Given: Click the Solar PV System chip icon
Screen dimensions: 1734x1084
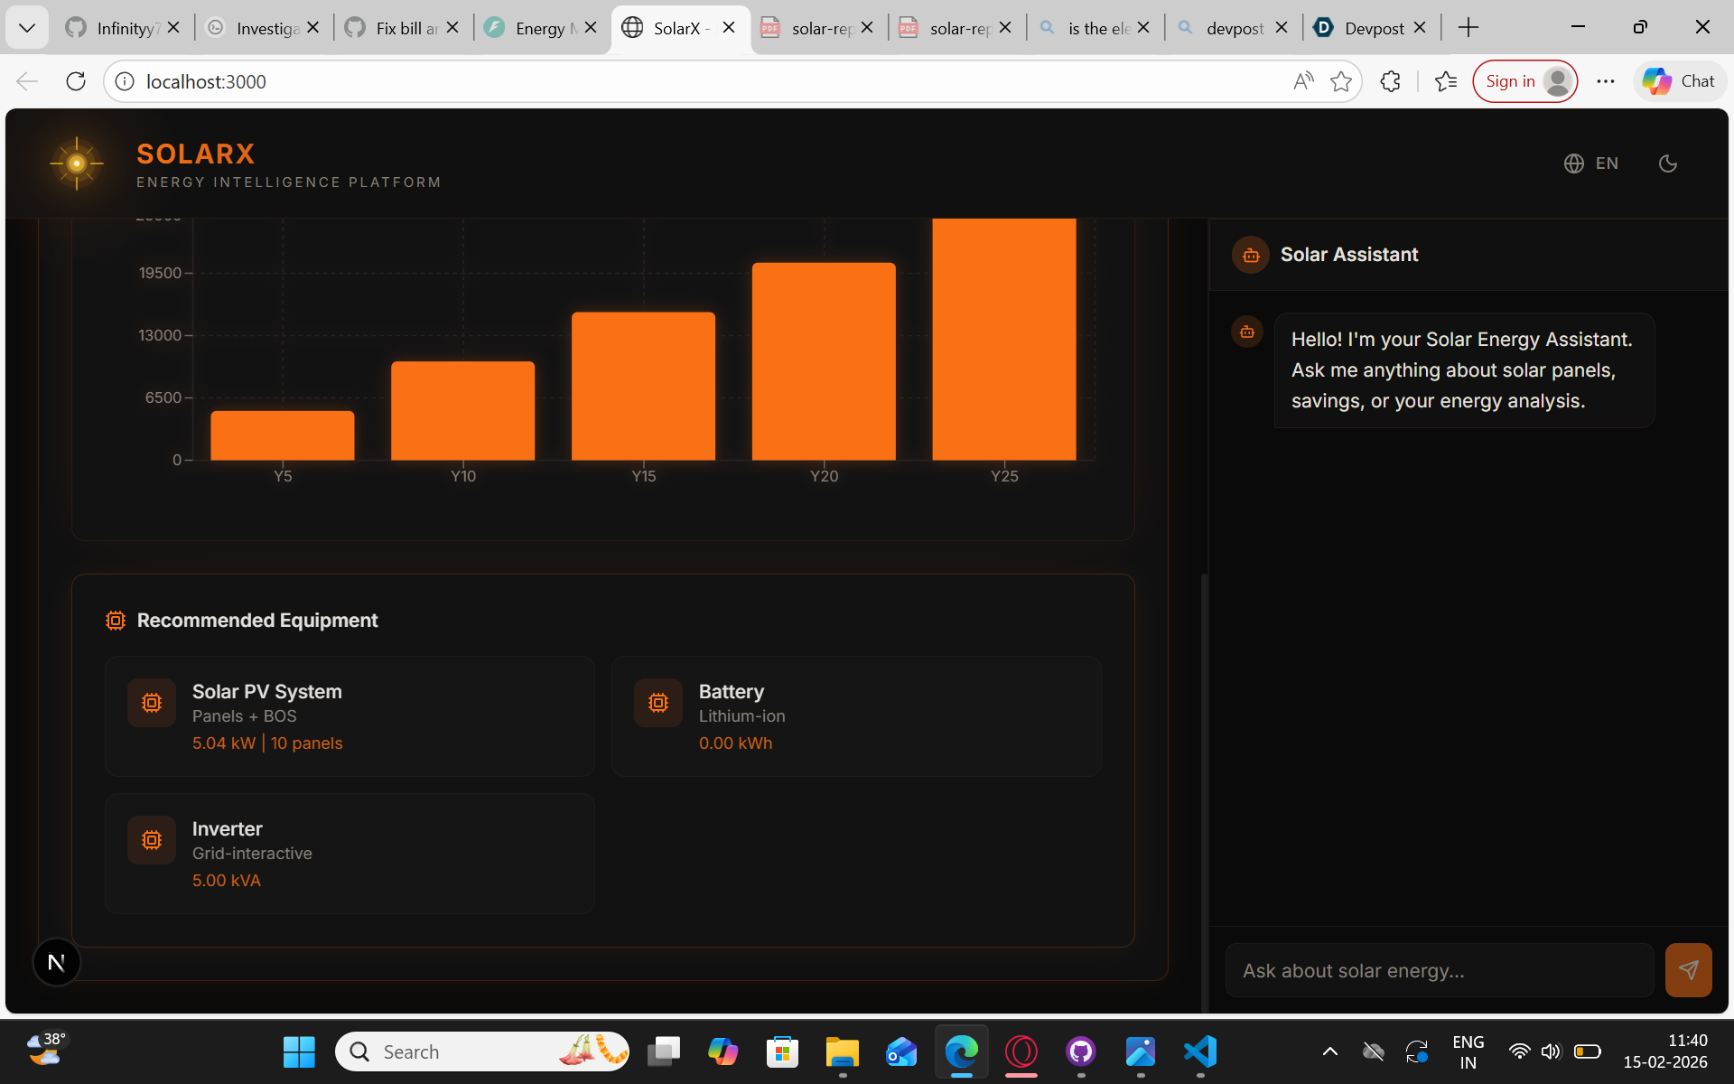Looking at the screenshot, I should click(152, 703).
